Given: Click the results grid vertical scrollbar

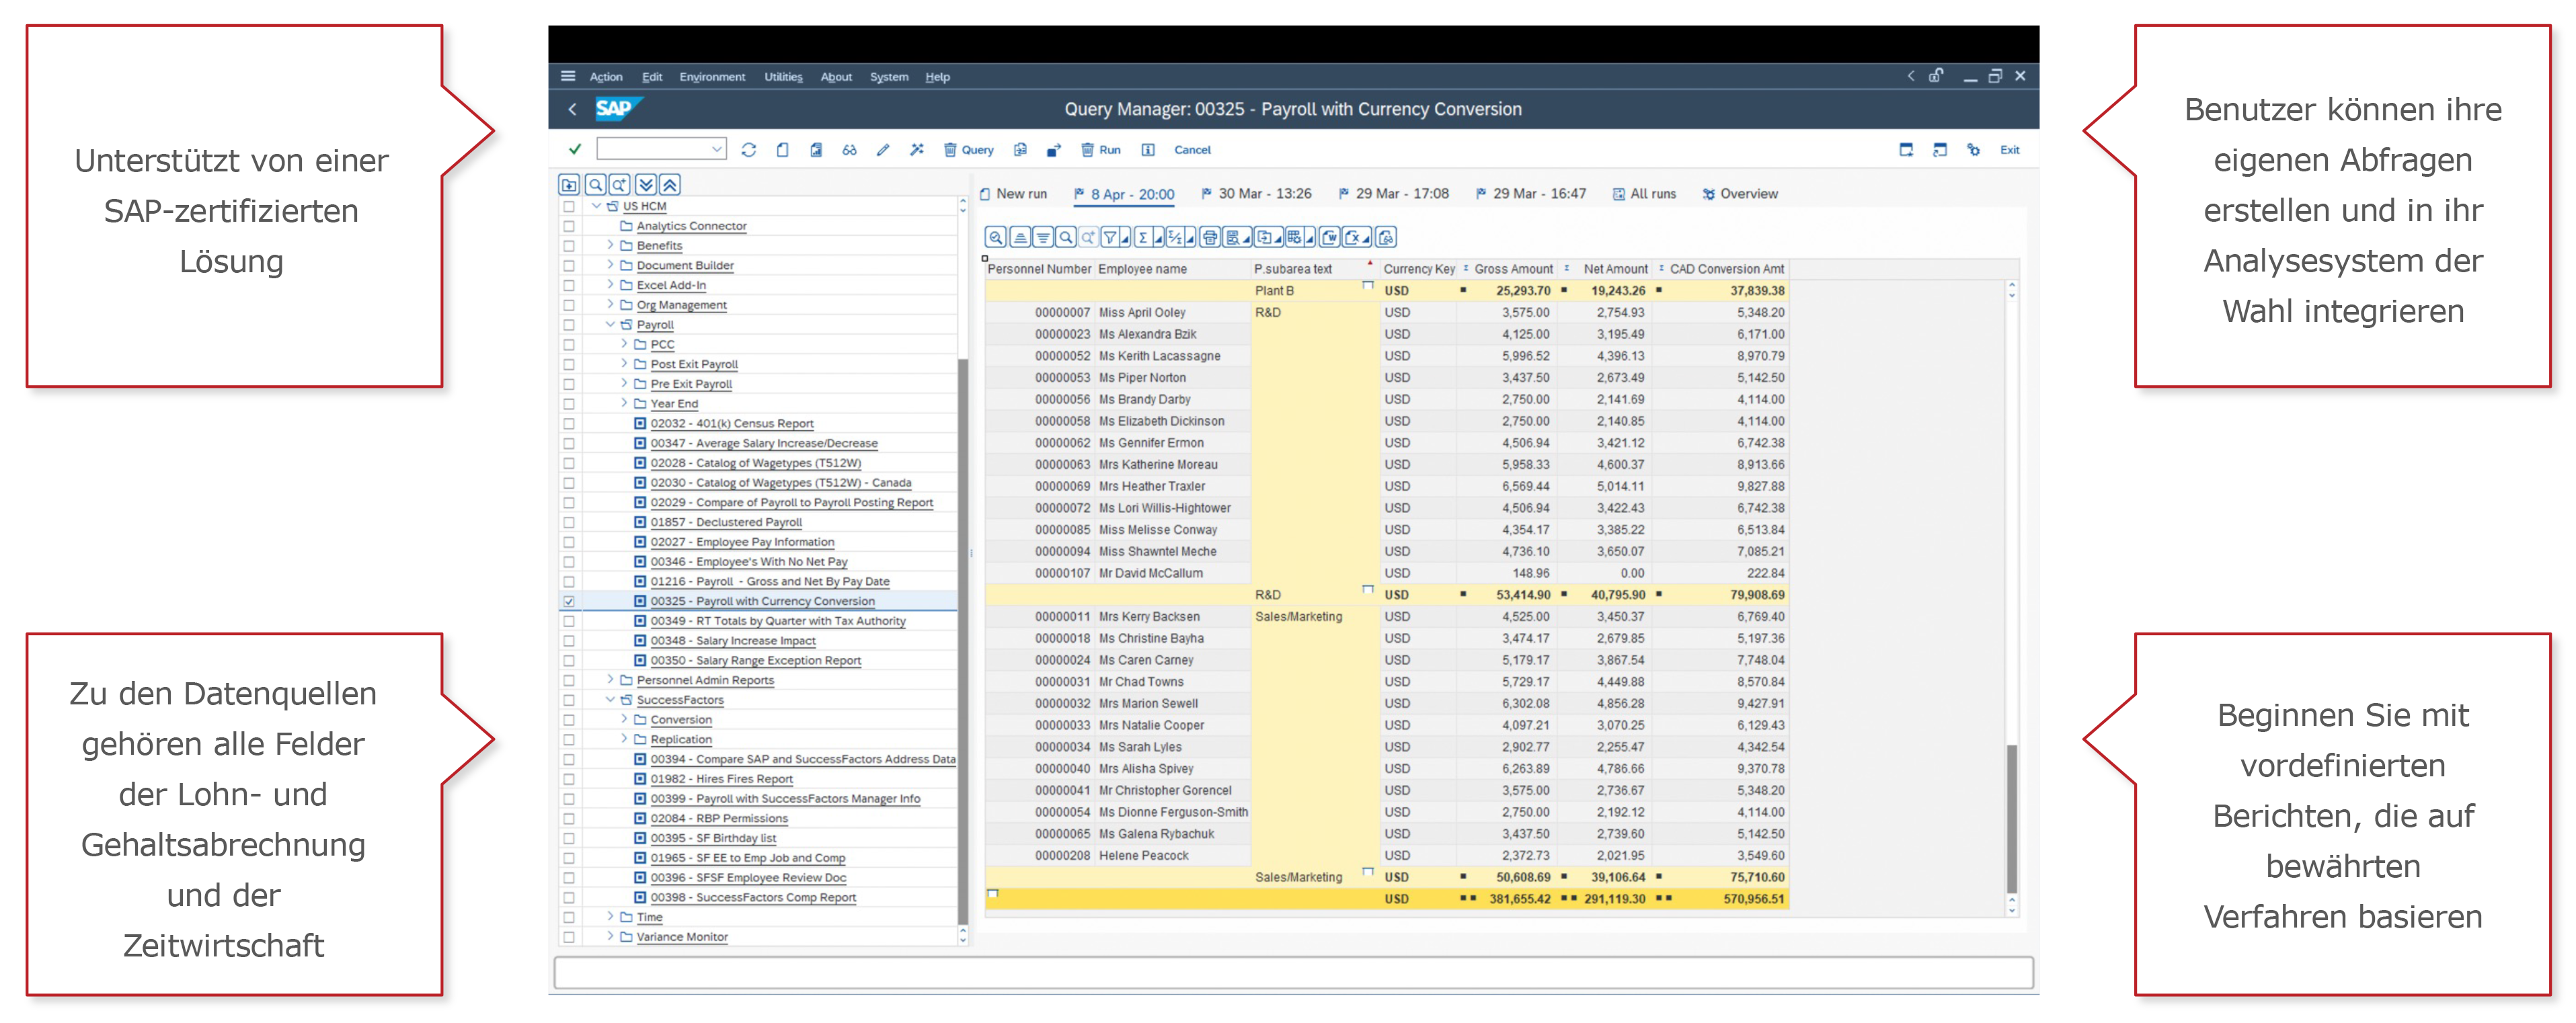Looking at the screenshot, I should coord(2011,818).
